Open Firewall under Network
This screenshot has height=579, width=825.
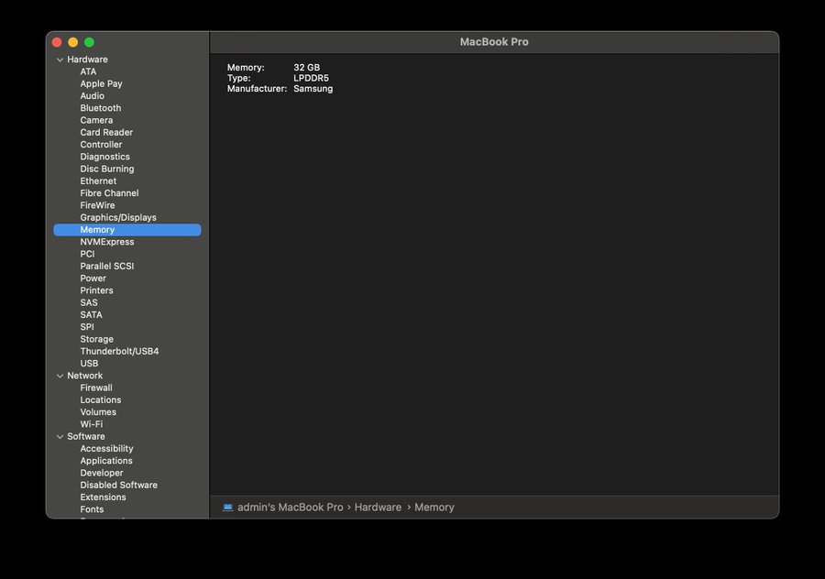tap(96, 388)
